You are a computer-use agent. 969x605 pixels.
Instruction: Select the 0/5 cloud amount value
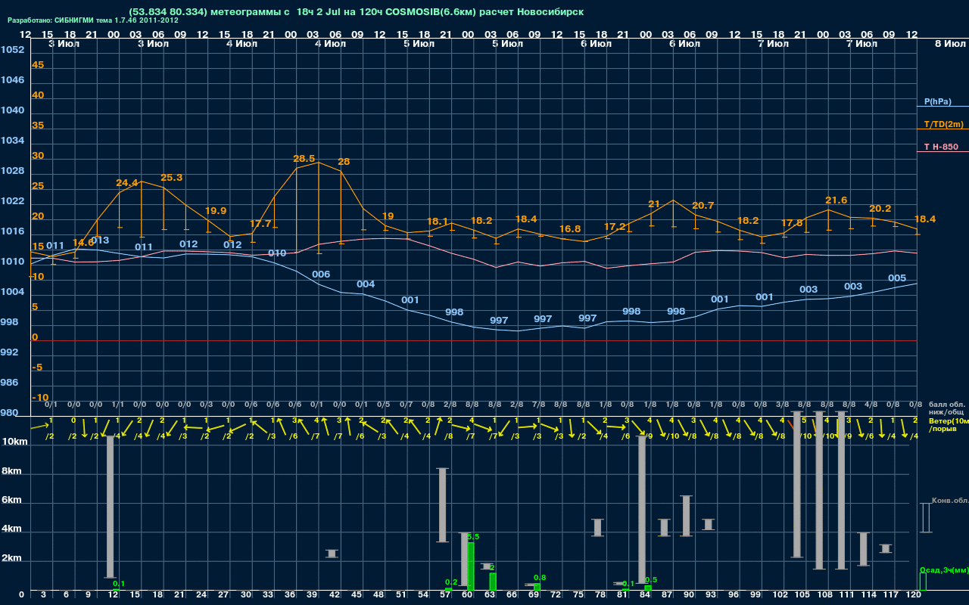coord(384,405)
